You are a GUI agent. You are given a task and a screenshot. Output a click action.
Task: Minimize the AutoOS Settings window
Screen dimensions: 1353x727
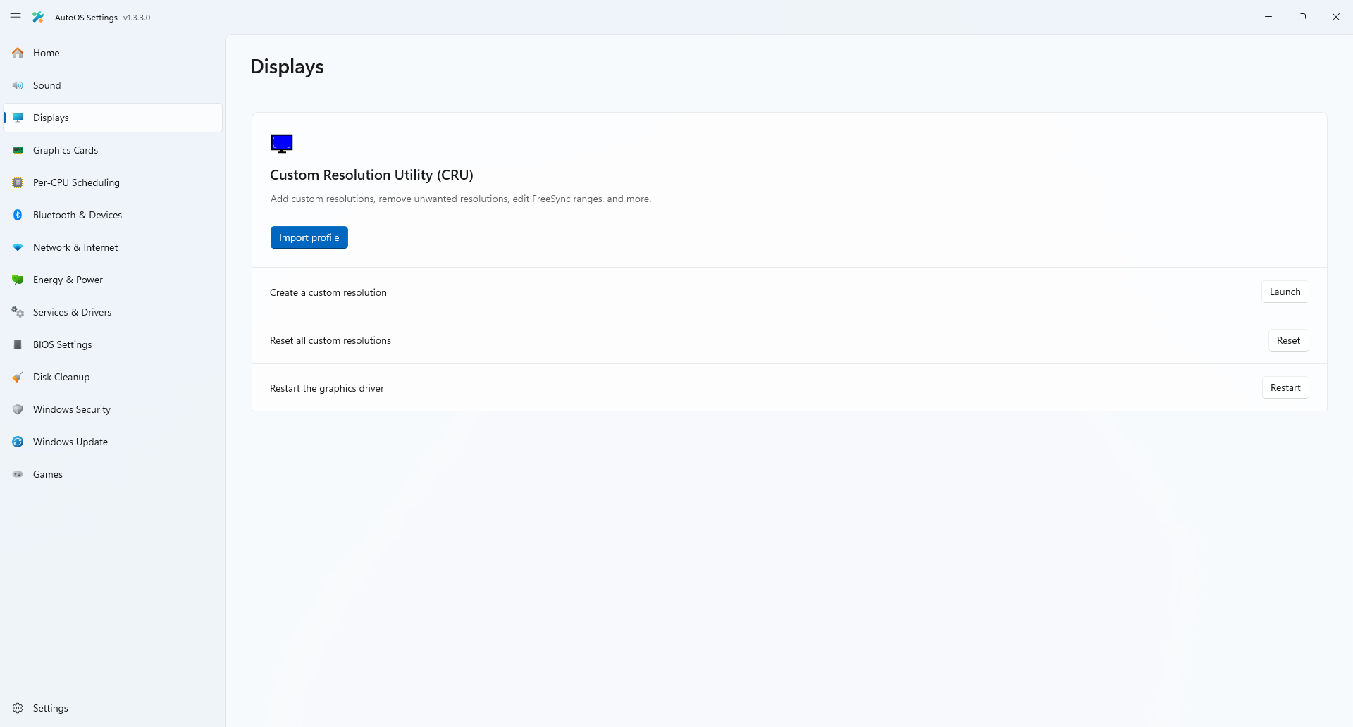coord(1268,17)
